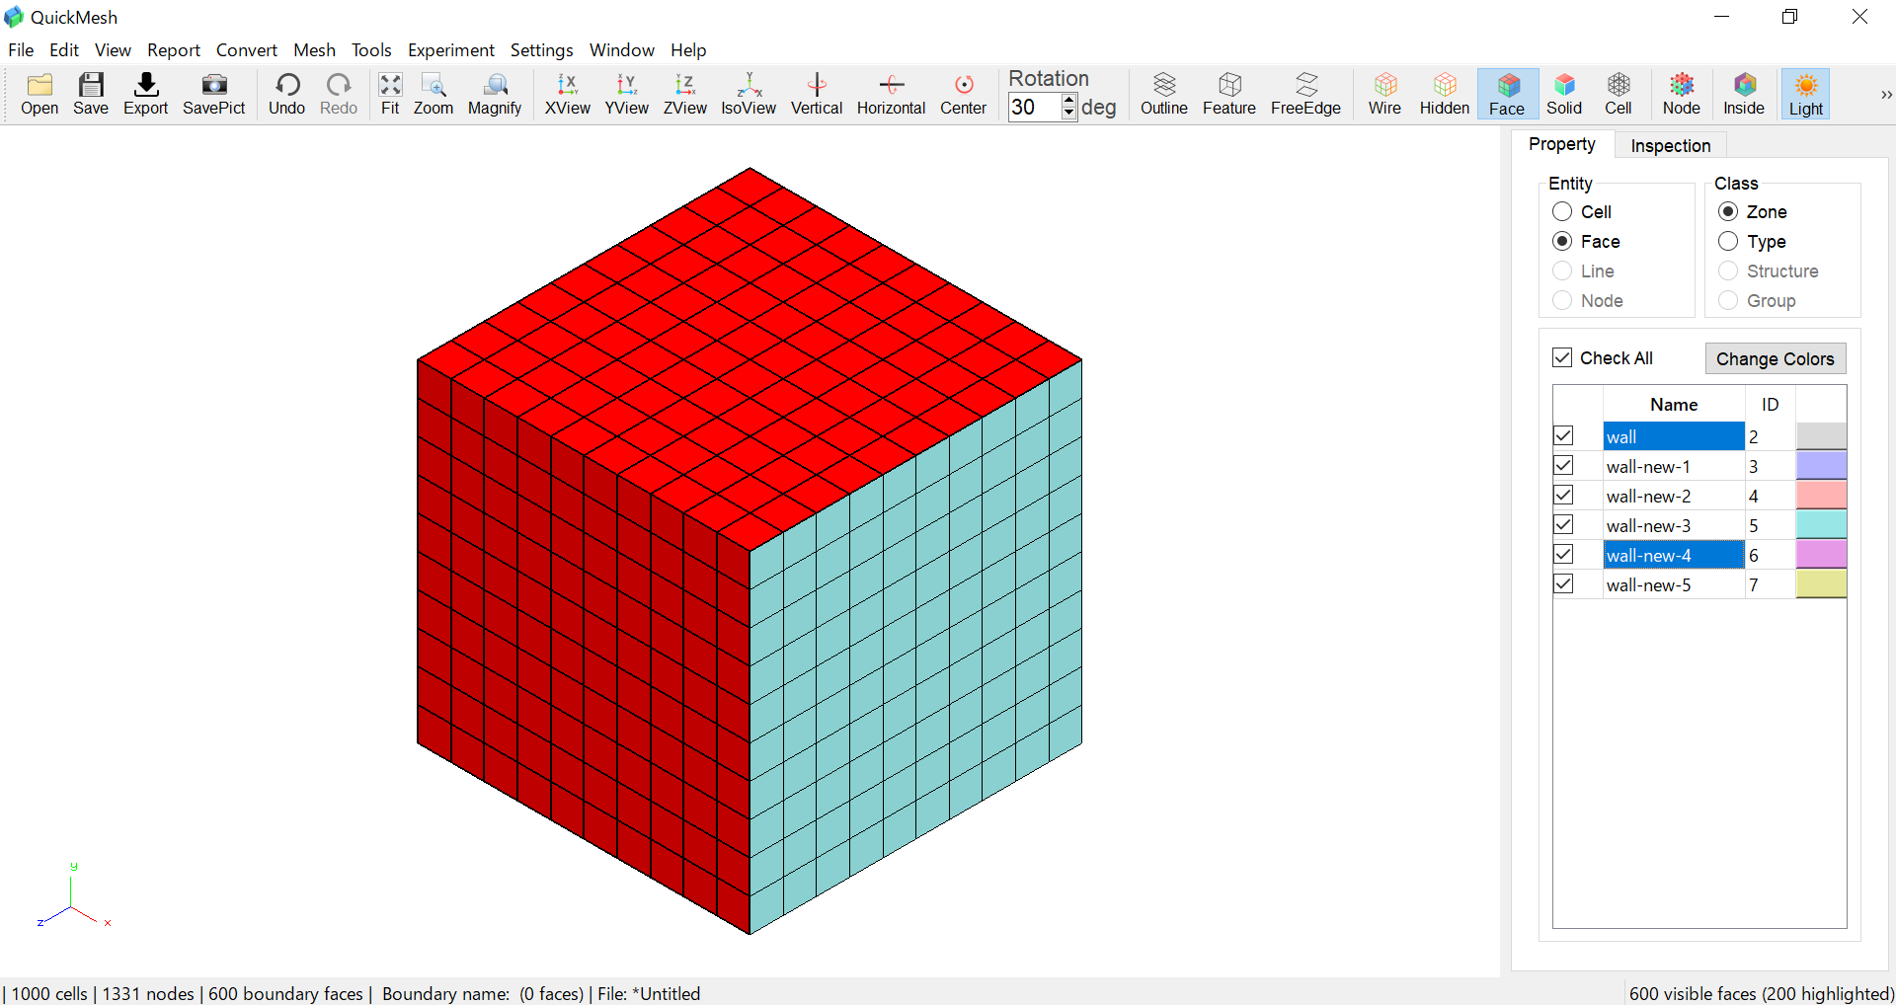Switch to XView orientation
This screenshot has width=1896, height=1005.
tap(568, 95)
